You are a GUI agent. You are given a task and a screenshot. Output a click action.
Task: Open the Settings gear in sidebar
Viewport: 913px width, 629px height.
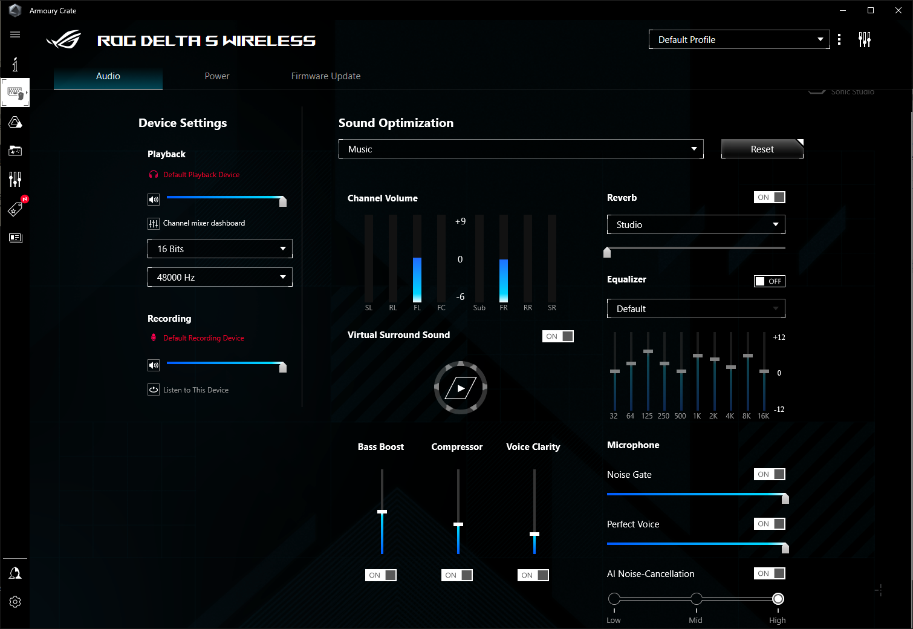pos(15,602)
